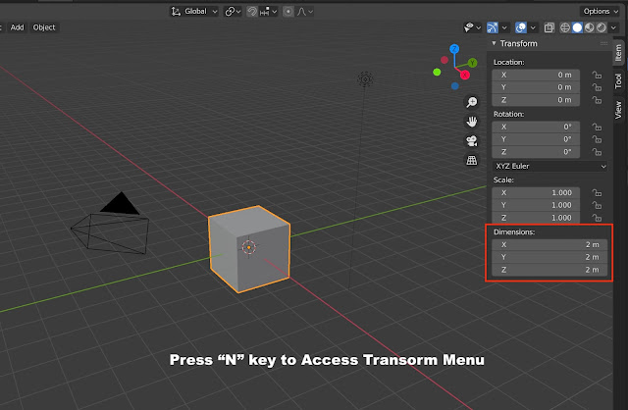This screenshot has height=410, width=628.
Task: Toggle X-ray mode
Action: 549,27
